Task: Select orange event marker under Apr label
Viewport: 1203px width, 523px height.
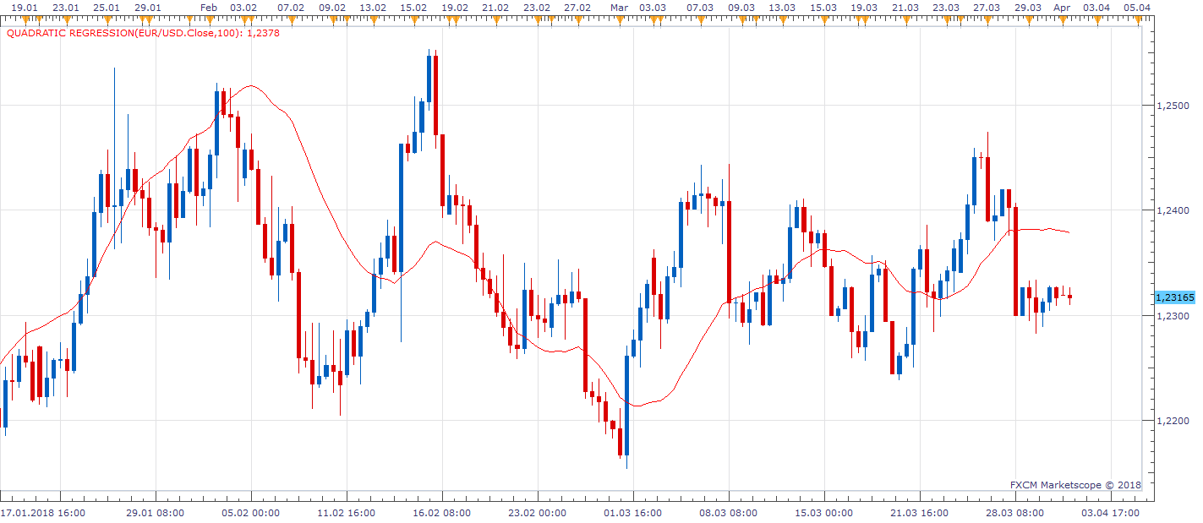Action: [x=1063, y=19]
